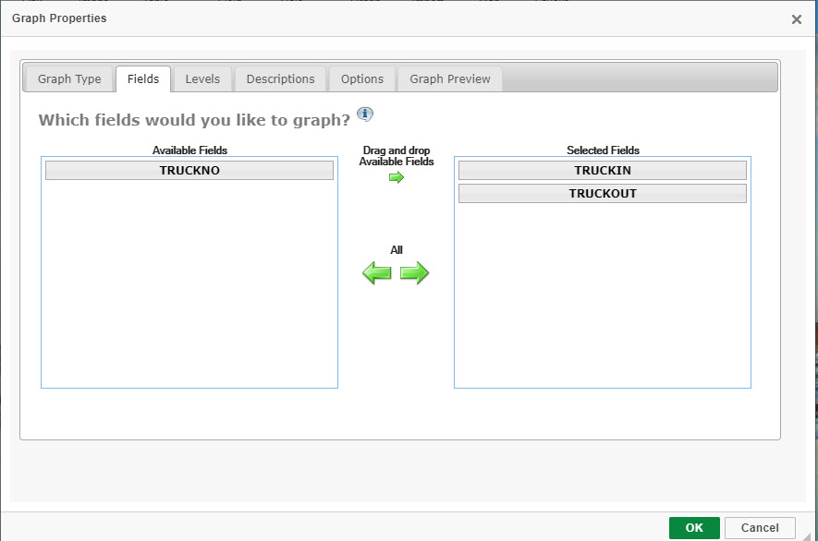Click the "All" label above arrows
Viewport: 818px width, 541px height.
[397, 250]
